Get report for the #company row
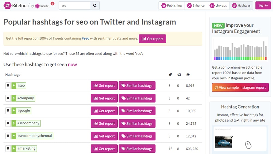Image resolution: width=273 pixels, height=154 pixels. click(104, 98)
